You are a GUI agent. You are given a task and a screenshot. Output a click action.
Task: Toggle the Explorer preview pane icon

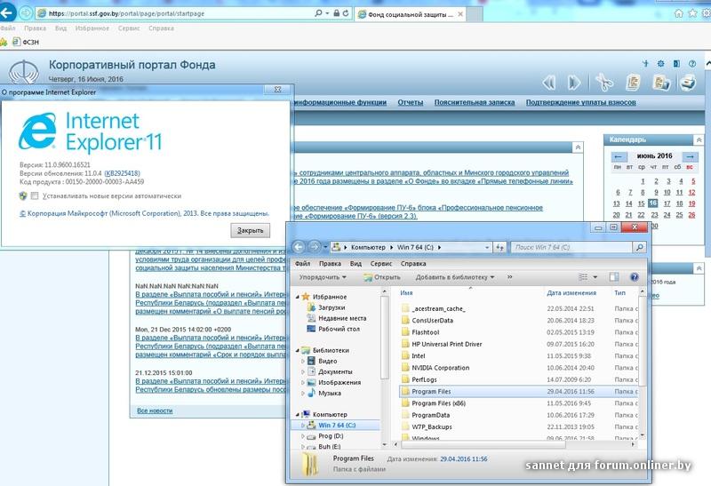pyautogui.click(x=614, y=277)
